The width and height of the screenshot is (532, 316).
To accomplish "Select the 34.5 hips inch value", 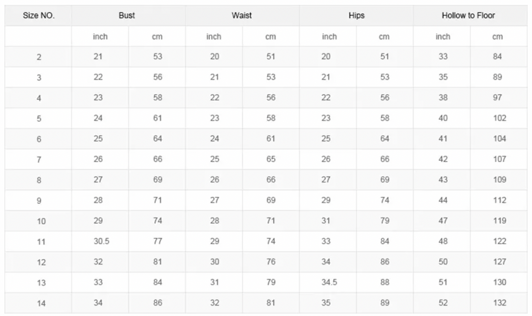I will click(x=329, y=282).
